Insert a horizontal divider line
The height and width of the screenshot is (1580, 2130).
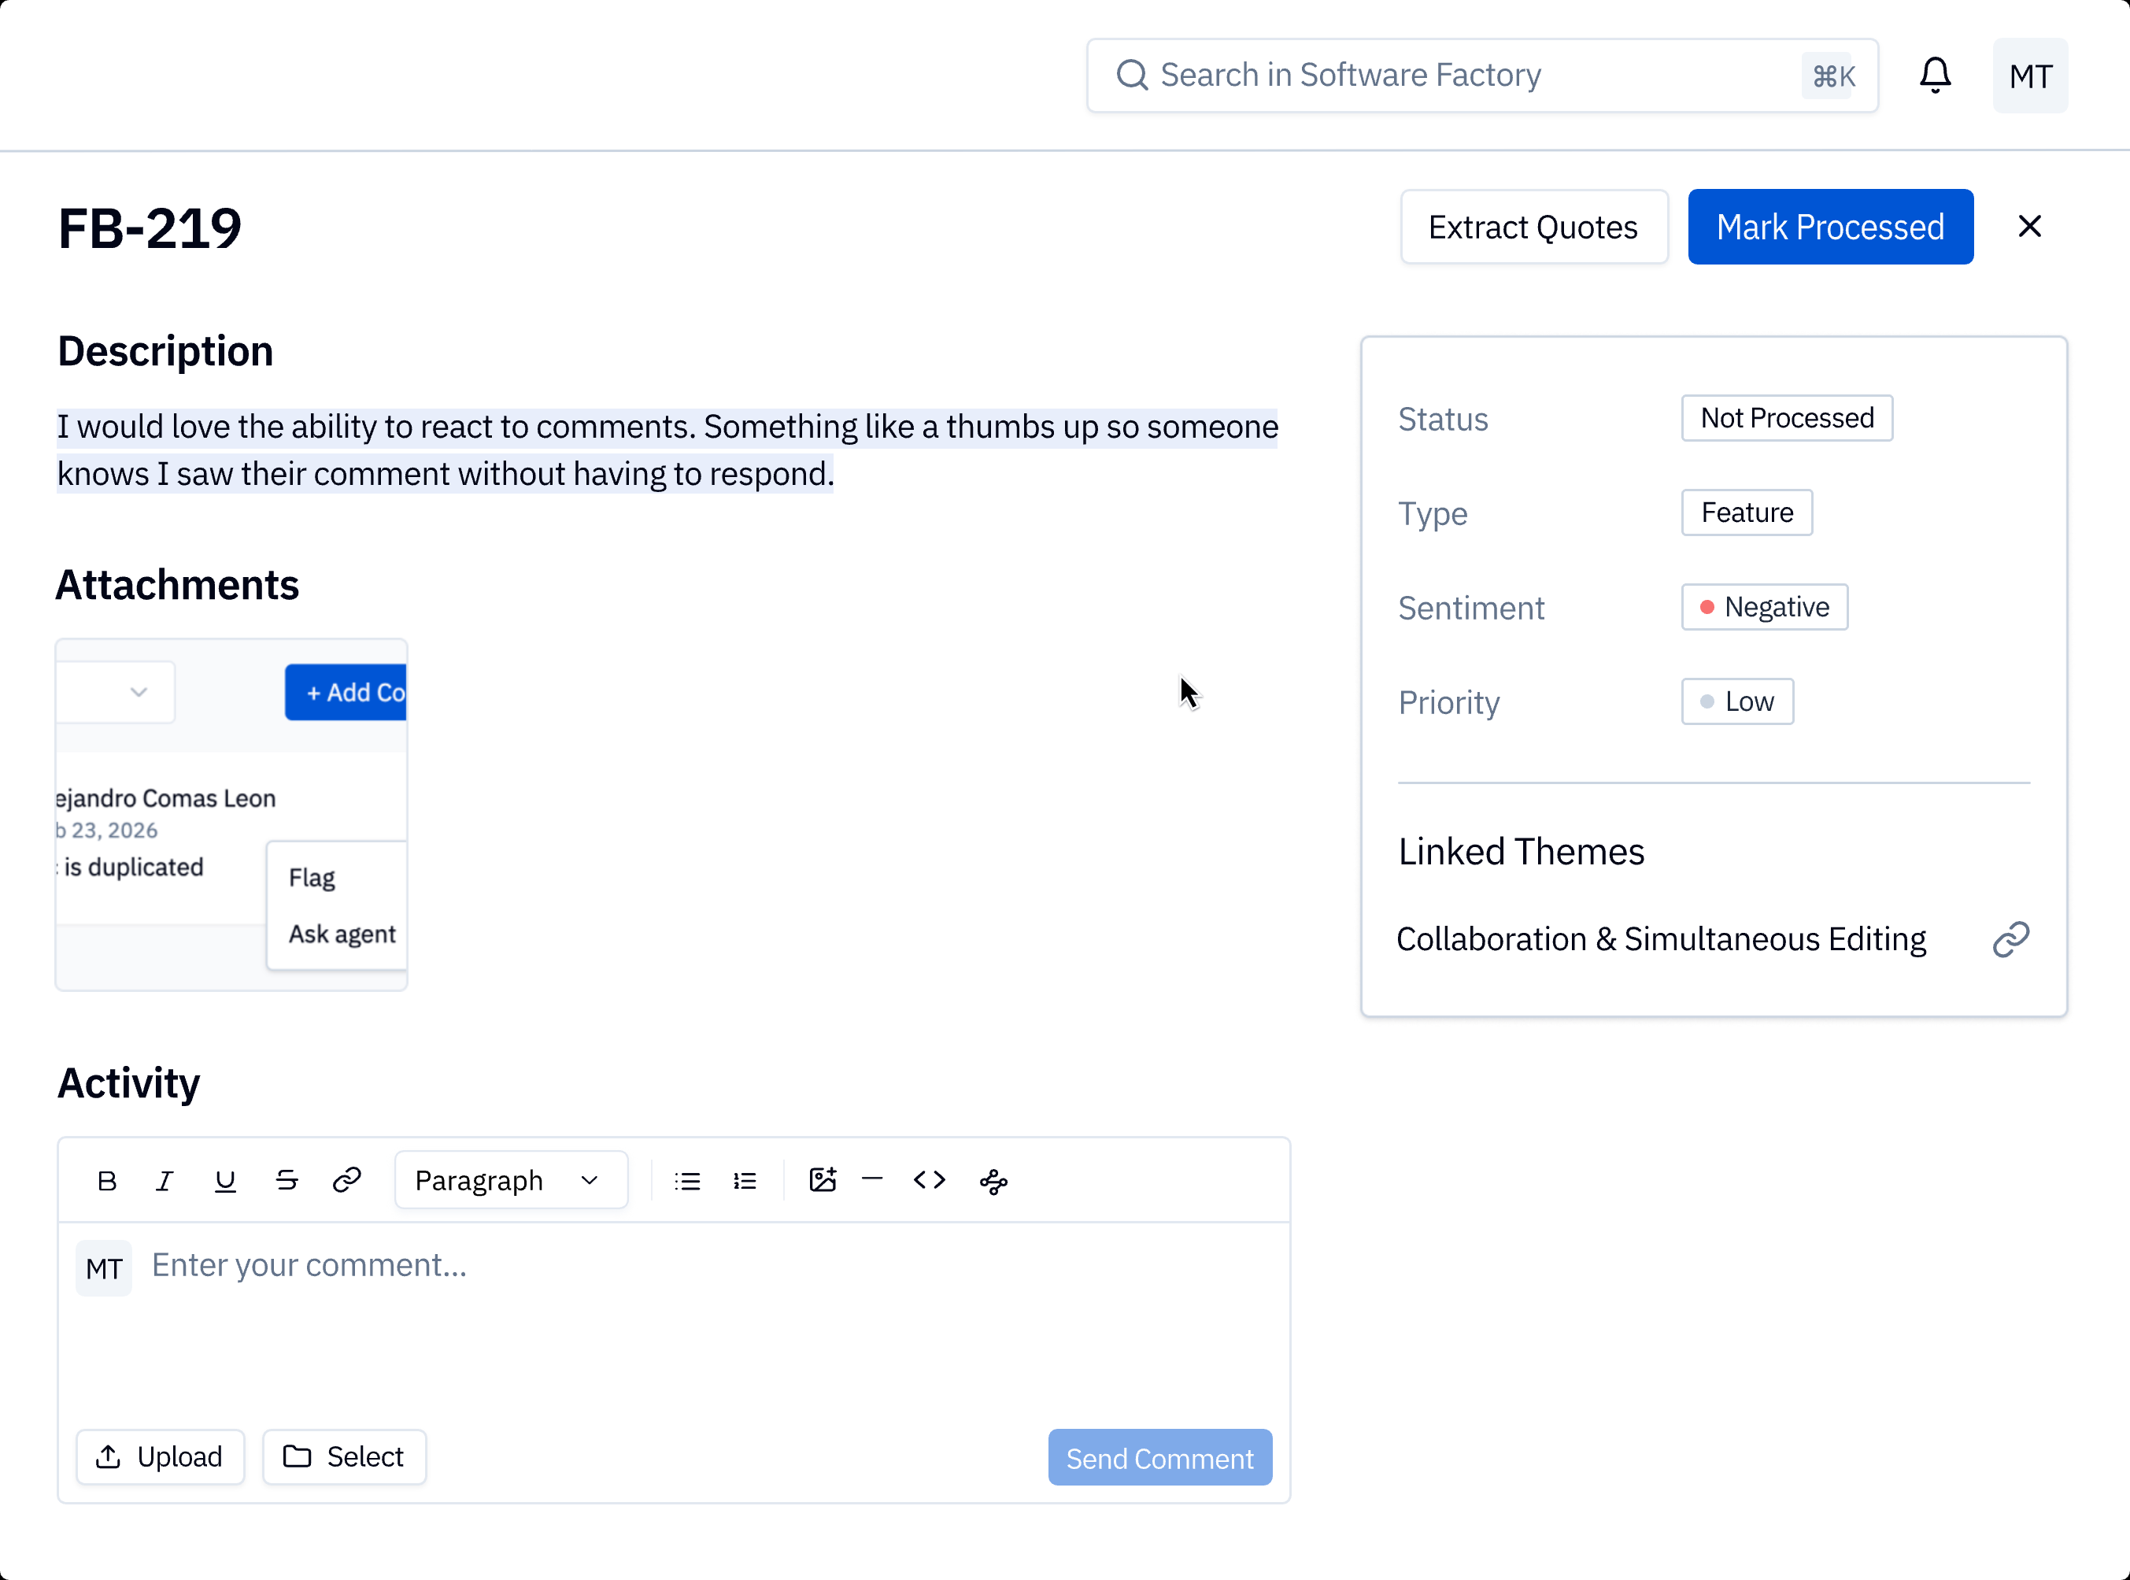tap(872, 1180)
